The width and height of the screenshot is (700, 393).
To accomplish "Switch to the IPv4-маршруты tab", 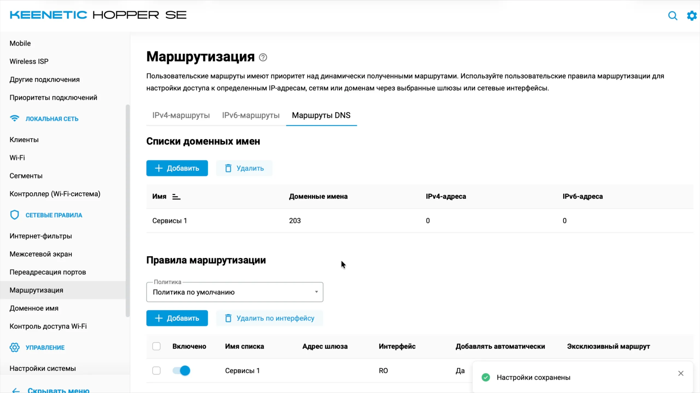I will tap(181, 115).
